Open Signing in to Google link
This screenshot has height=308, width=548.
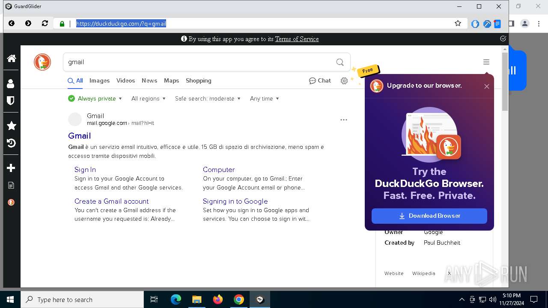pos(235,201)
